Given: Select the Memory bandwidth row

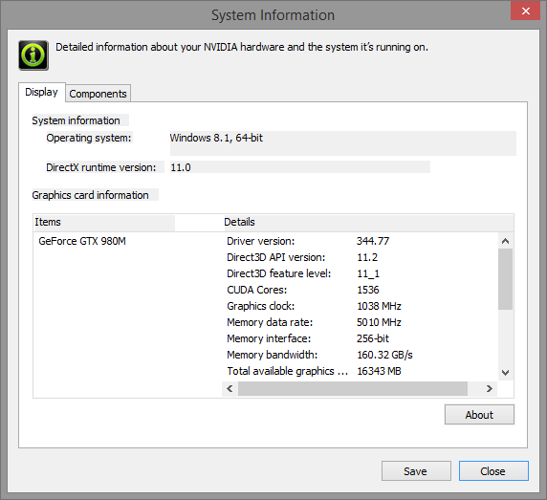Looking at the screenshot, I should [x=360, y=355].
